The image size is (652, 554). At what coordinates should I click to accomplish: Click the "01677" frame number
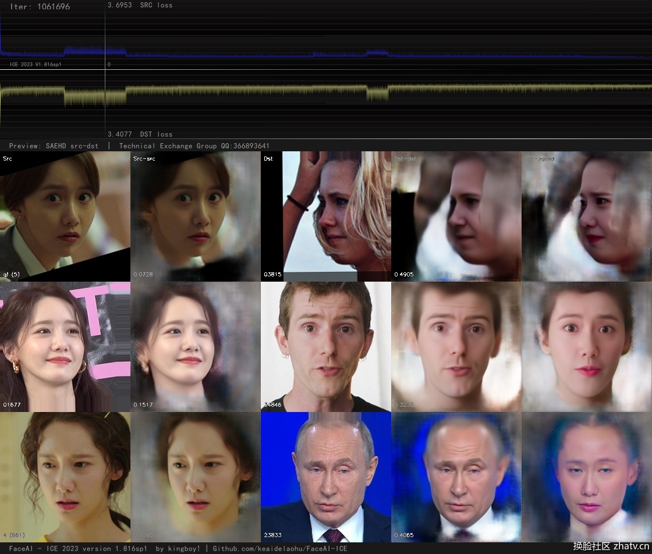click(12, 404)
